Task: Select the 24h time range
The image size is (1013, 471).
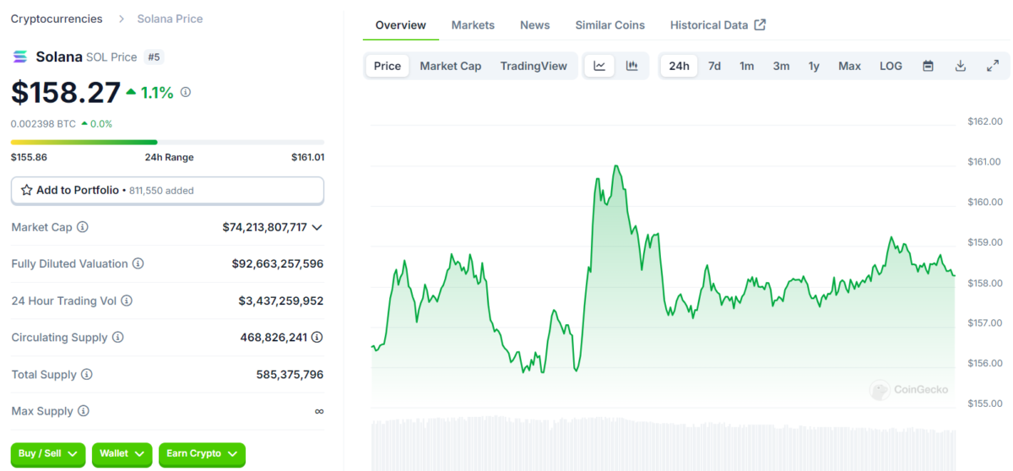Action: coord(680,66)
